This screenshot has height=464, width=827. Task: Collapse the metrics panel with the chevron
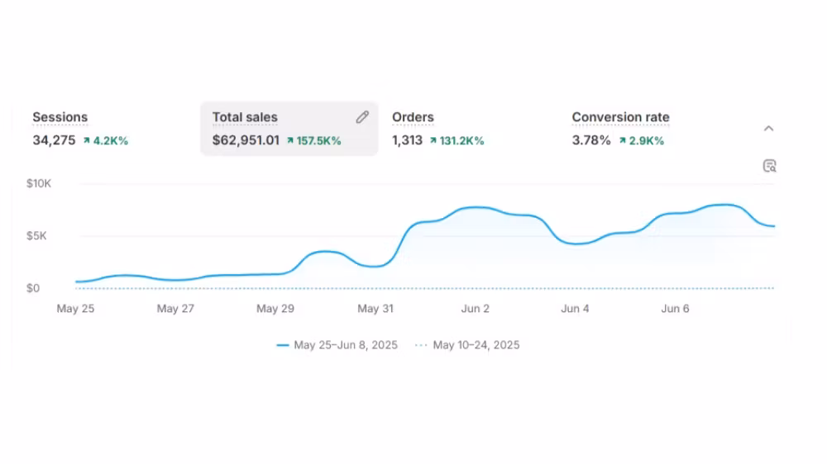tap(768, 129)
